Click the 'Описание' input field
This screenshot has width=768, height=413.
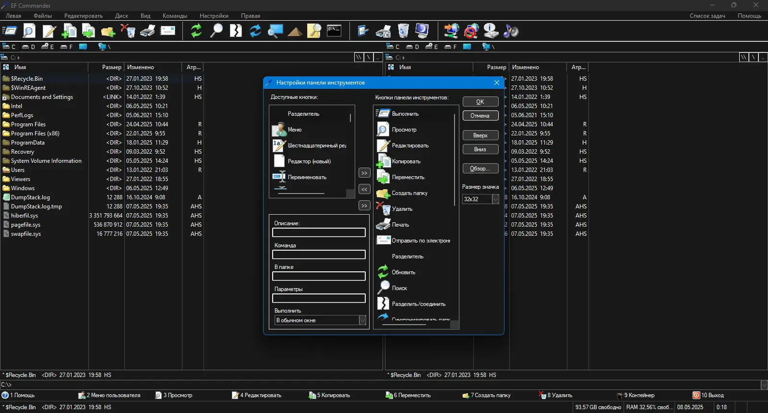(x=319, y=232)
